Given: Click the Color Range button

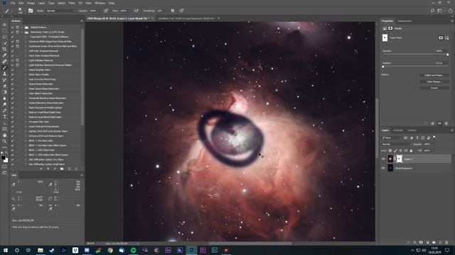Looking at the screenshot, I should pyautogui.click(x=434, y=81).
